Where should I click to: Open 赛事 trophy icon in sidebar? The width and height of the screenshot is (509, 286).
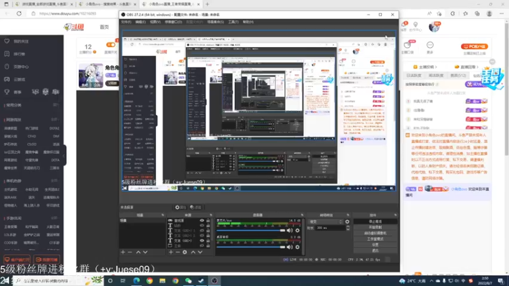(7, 92)
